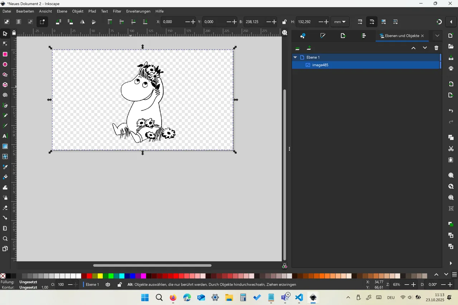Open the Erweiterungen menu
Screen dimensions: 458x305
tap(138, 11)
